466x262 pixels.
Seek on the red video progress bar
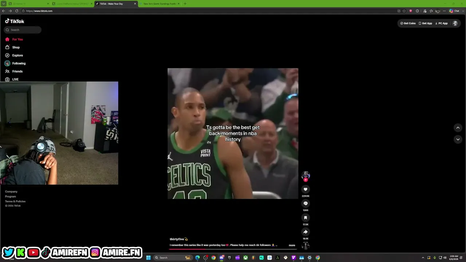233,249
